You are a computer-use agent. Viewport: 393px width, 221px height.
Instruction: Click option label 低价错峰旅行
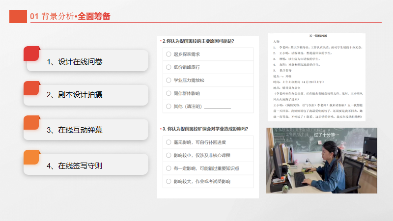187,67
